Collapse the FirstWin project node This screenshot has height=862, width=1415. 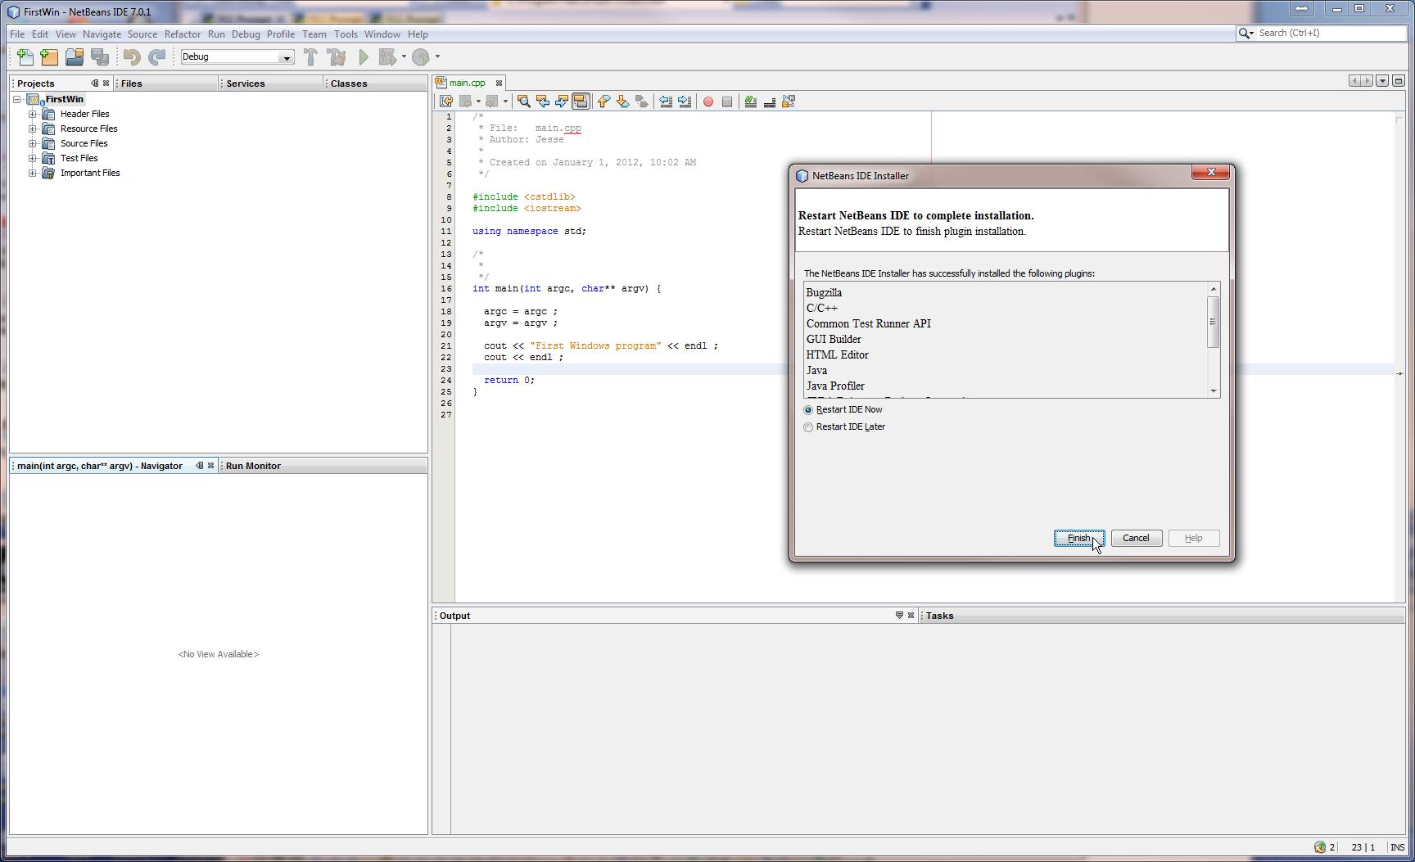(x=17, y=99)
